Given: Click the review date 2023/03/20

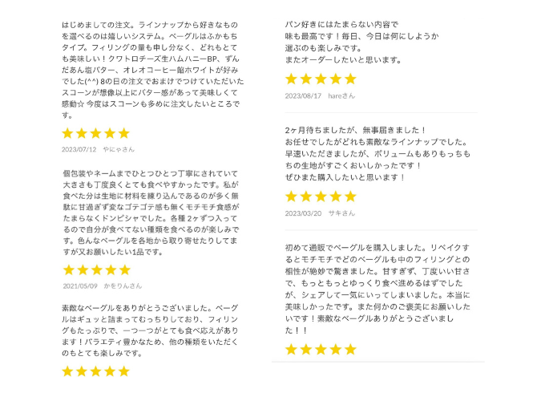Looking at the screenshot, I should pos(302,213).
